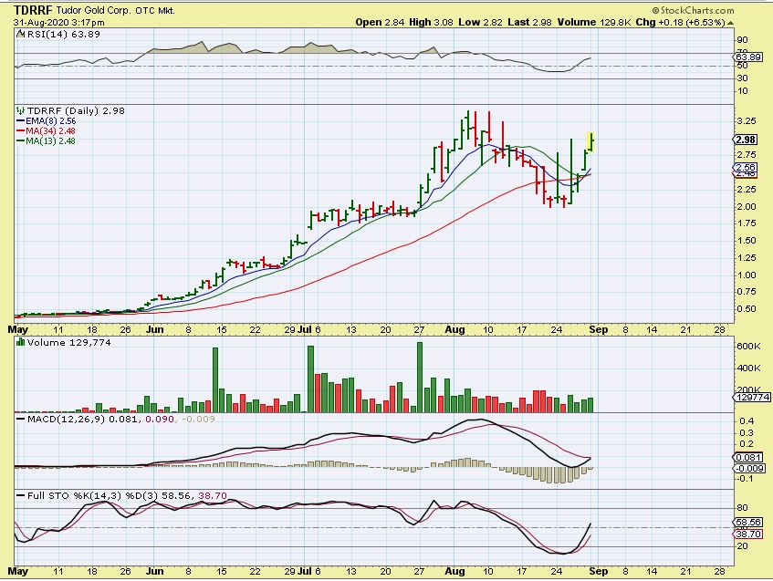The image size is (773, 581).
Task: Click the 'Volume 129.8K' header value
Action: coord(594,22)
